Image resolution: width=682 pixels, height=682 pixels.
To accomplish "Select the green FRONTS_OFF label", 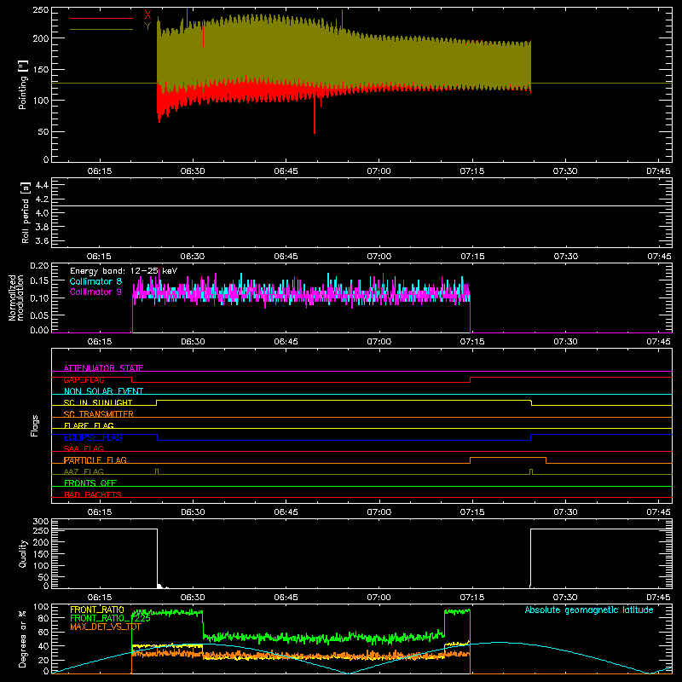I will click(x=90, y=483).
